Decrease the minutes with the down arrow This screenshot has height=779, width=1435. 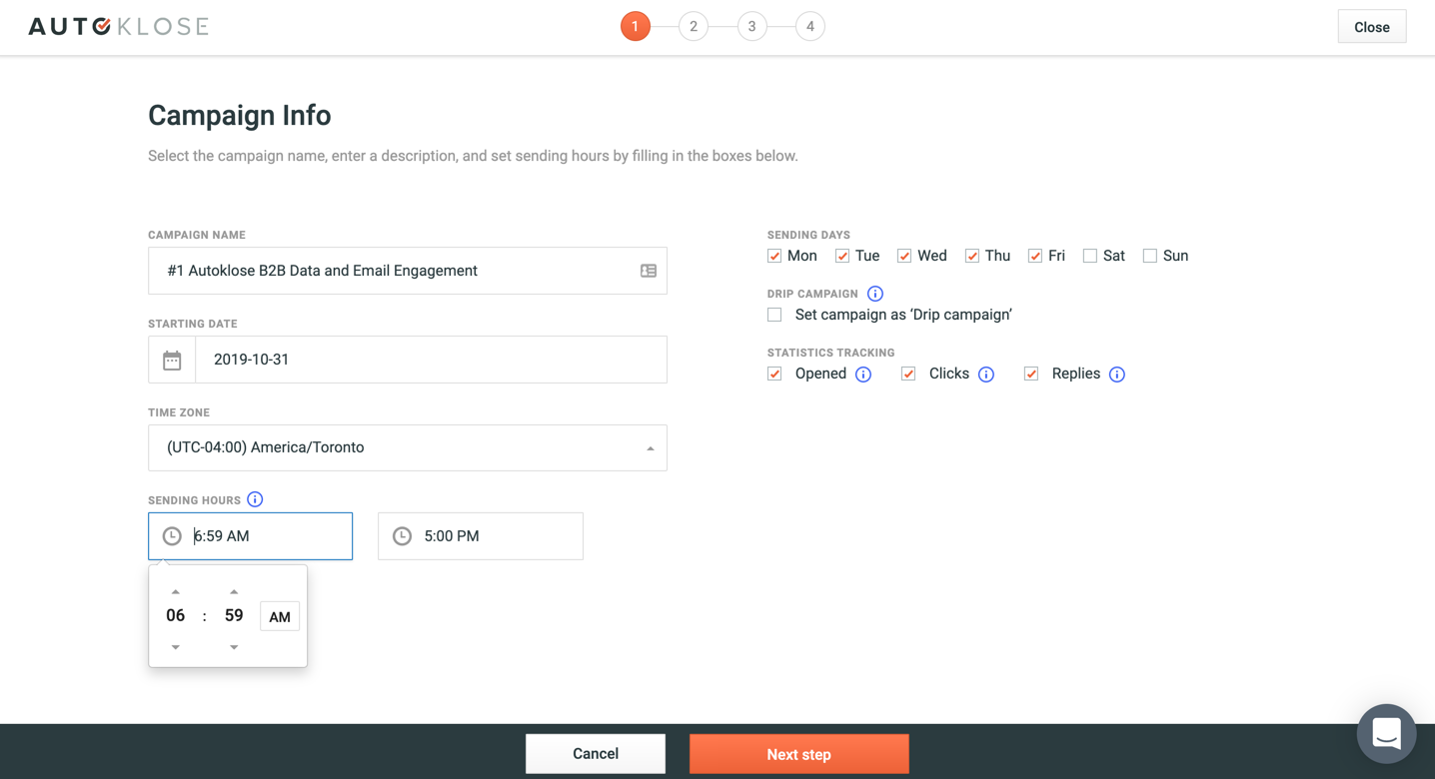tap(234, 647)
